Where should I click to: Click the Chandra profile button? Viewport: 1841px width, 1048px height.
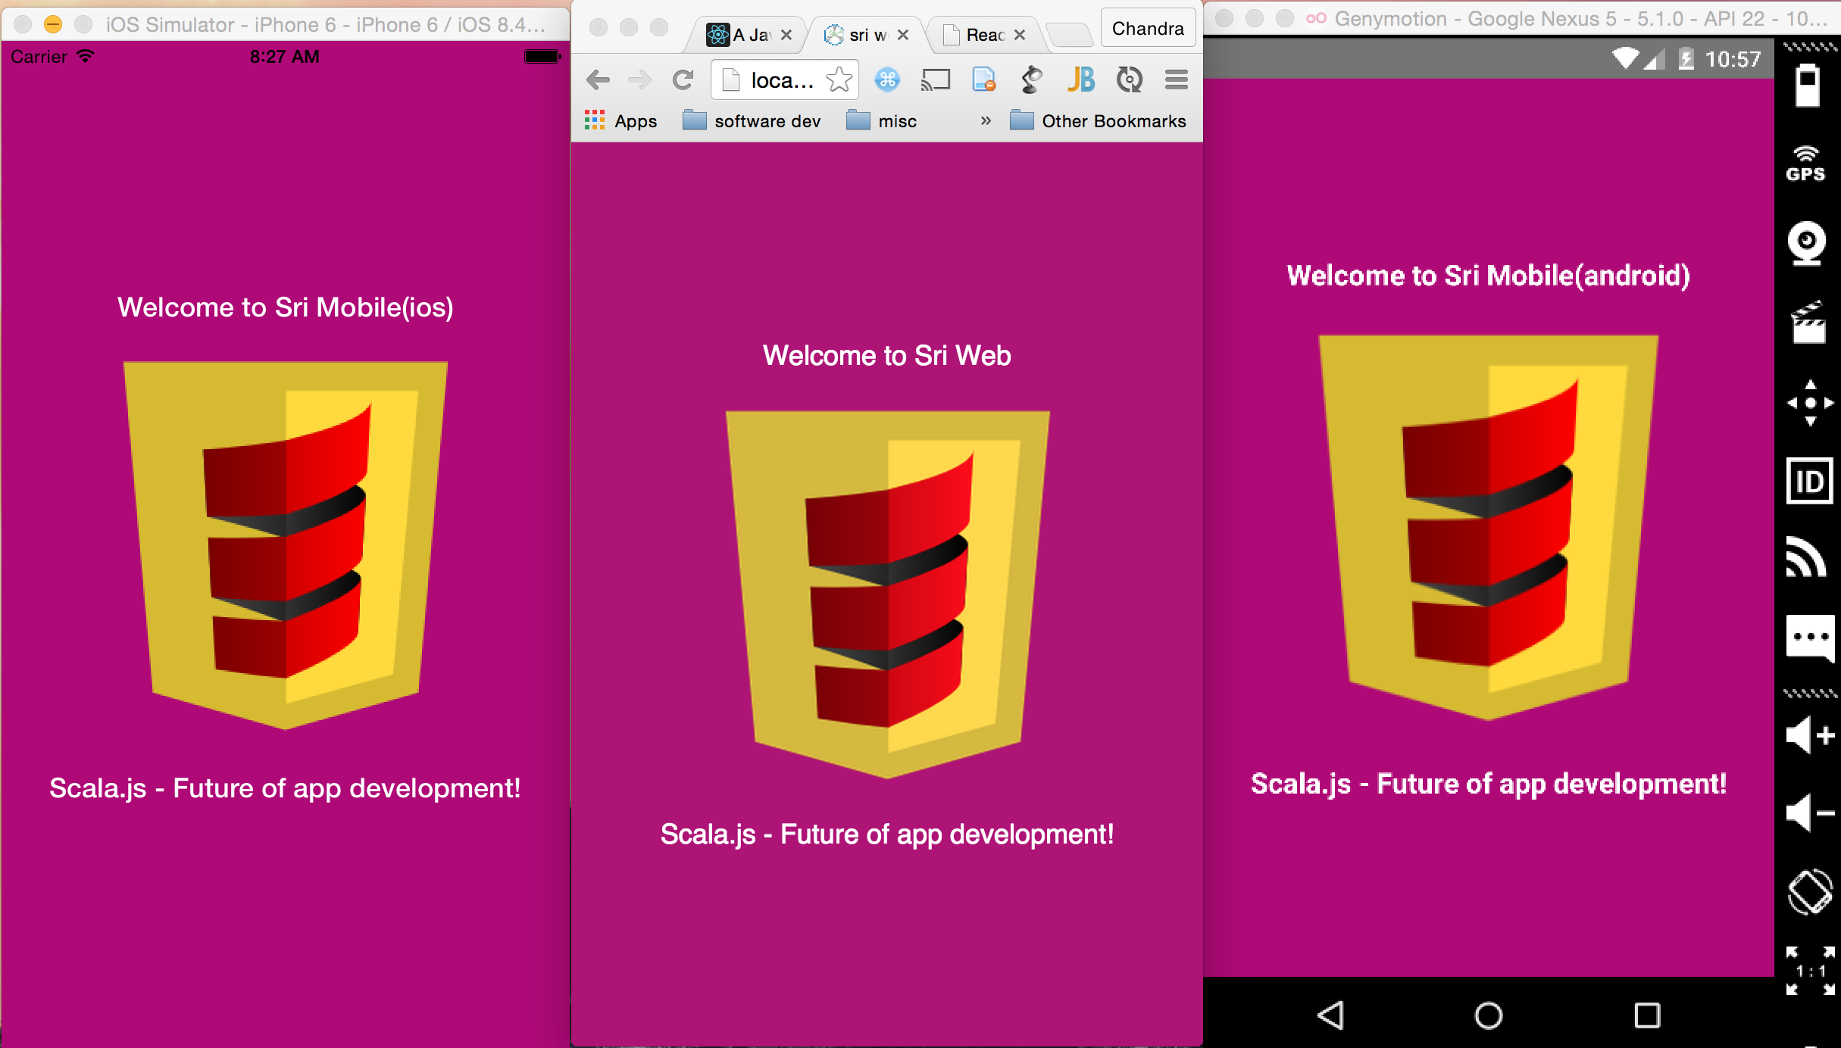pos(1147,29)
